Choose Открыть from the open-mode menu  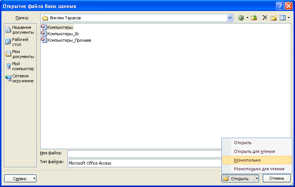257,143
